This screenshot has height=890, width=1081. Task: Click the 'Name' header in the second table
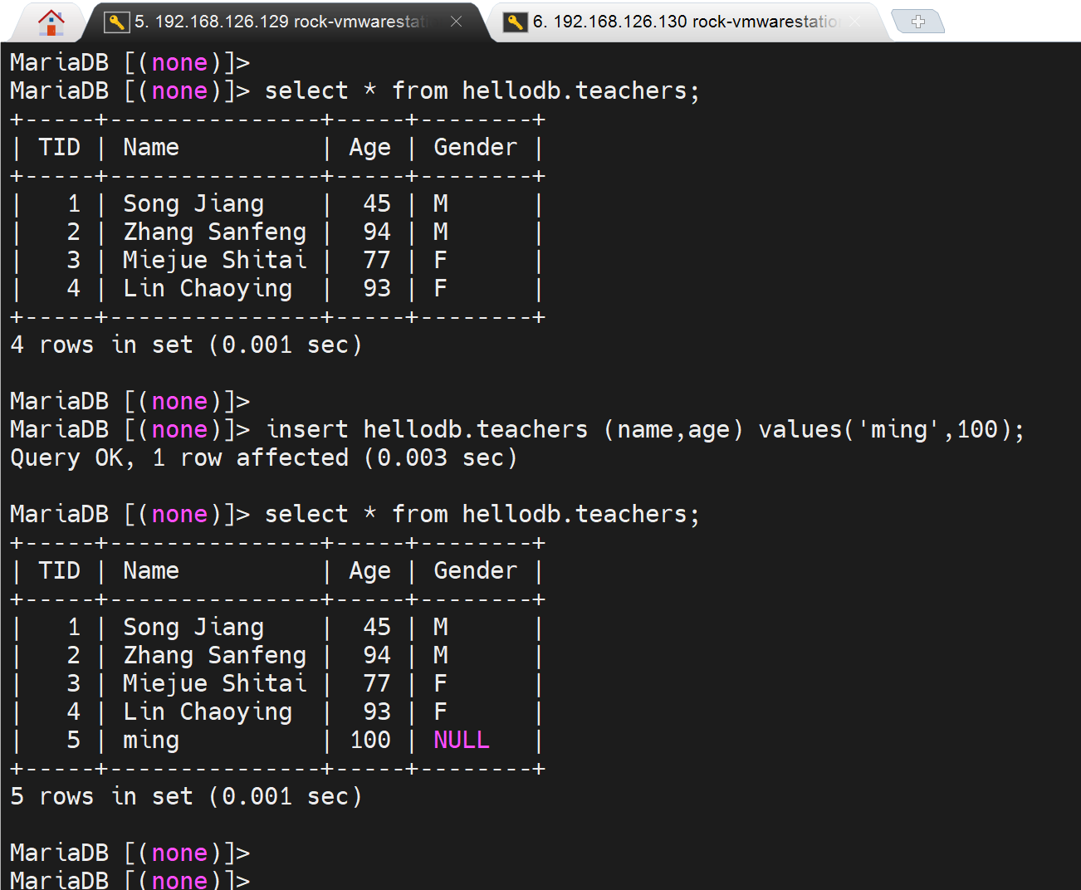click(x=151, y=571)
